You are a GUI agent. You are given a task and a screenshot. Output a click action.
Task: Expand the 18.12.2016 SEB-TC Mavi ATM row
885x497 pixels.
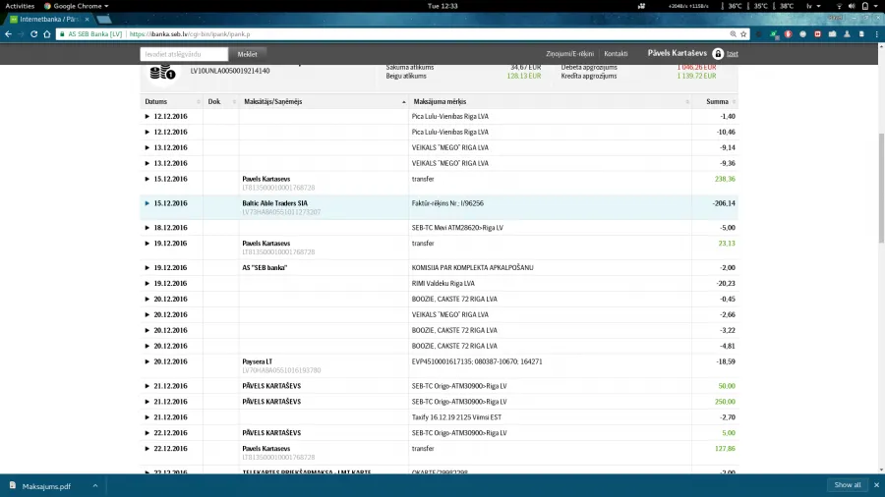147,228
